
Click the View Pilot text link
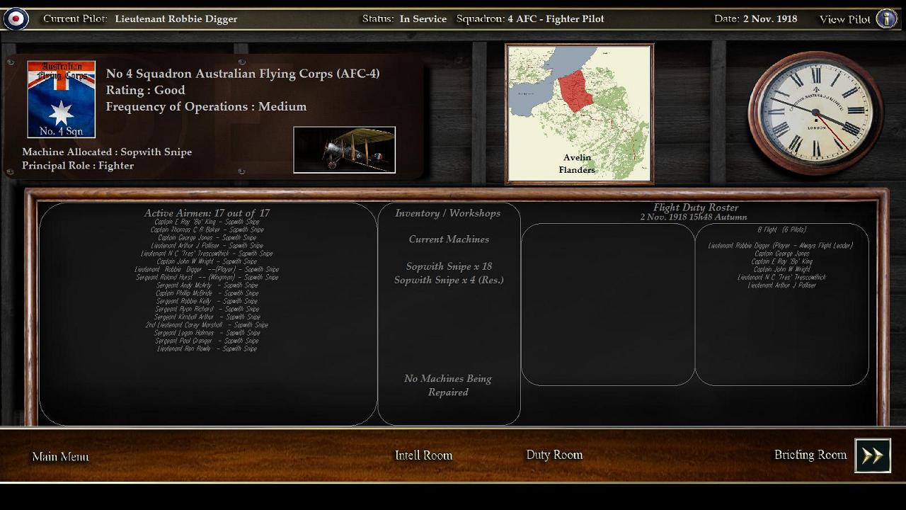click(845, 19)
